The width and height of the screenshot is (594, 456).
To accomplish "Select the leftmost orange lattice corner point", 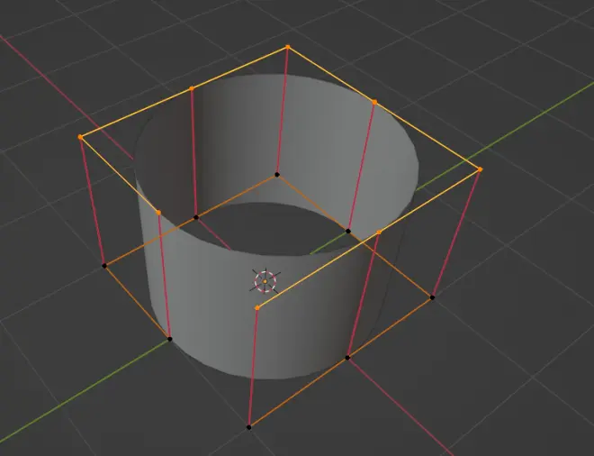I will point(80,137).
